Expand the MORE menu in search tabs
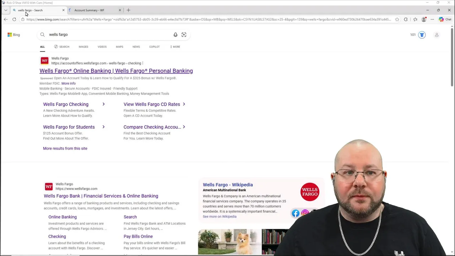The height and width of the screenshot is (256, 455). tap(175, 47)
